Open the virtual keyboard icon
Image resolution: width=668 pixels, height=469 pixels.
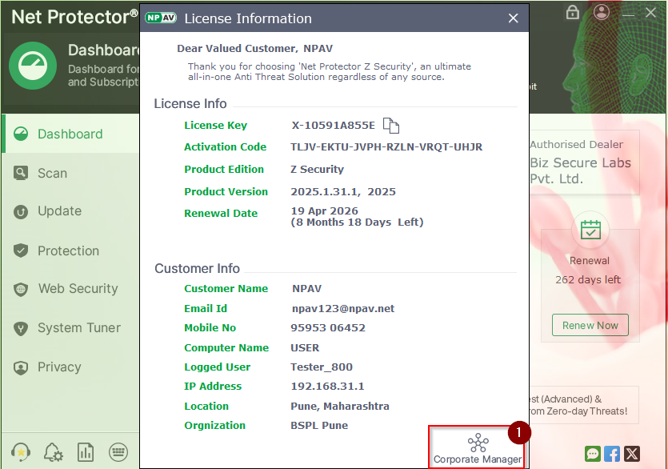118,453
